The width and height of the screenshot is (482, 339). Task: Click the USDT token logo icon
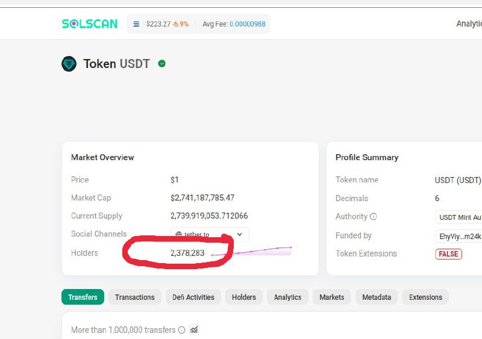pyautogui.click(x=69, y=64)
